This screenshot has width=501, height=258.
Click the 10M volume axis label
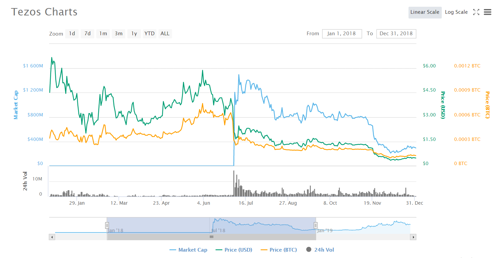pyautogui.click(x=37, y=179)
